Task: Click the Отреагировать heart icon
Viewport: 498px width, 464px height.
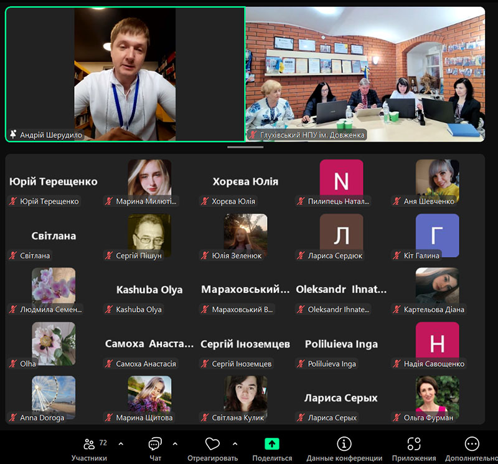Action: point(212,444)
